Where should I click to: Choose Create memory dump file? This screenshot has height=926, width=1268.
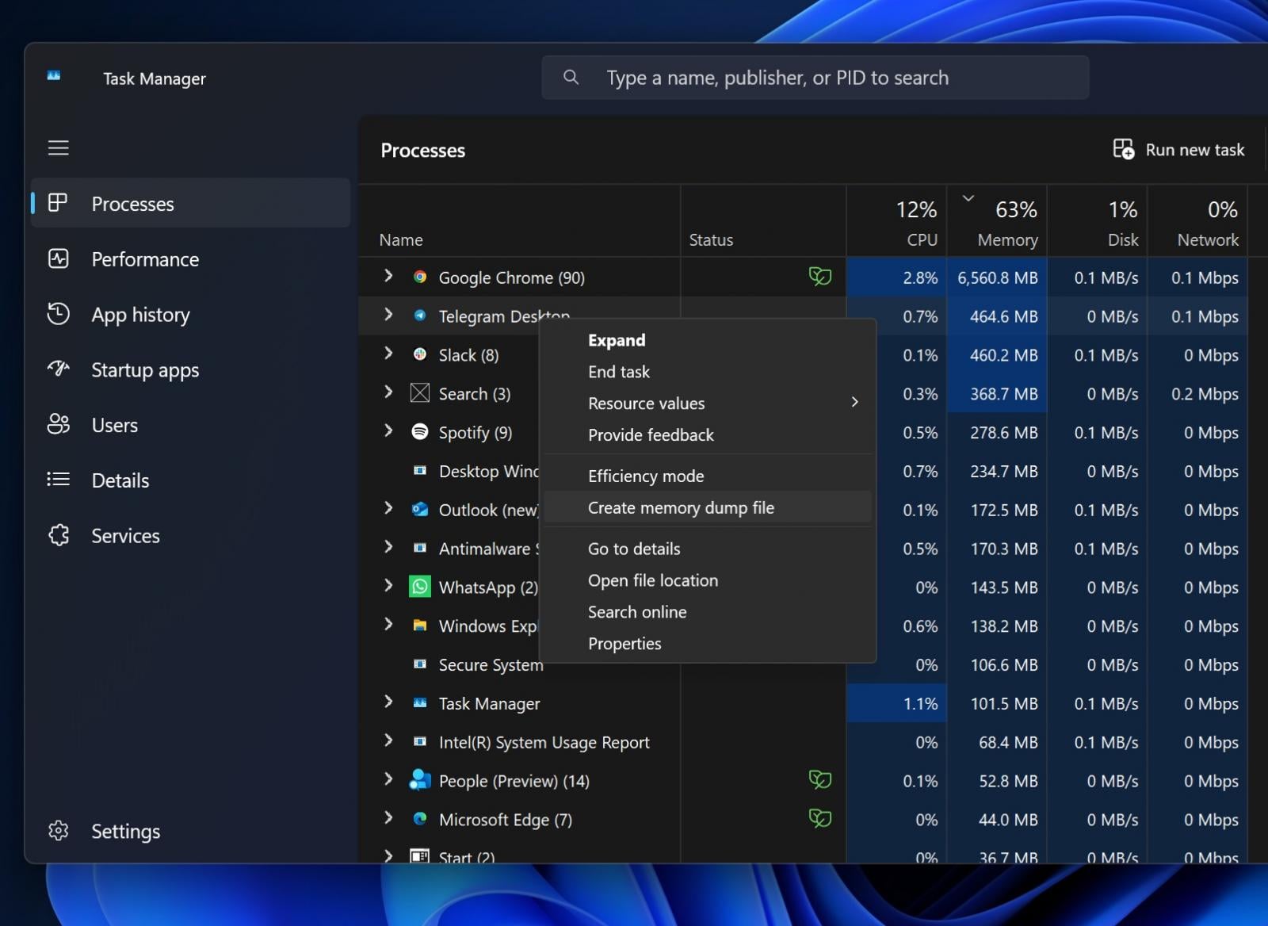pos(681,508)
